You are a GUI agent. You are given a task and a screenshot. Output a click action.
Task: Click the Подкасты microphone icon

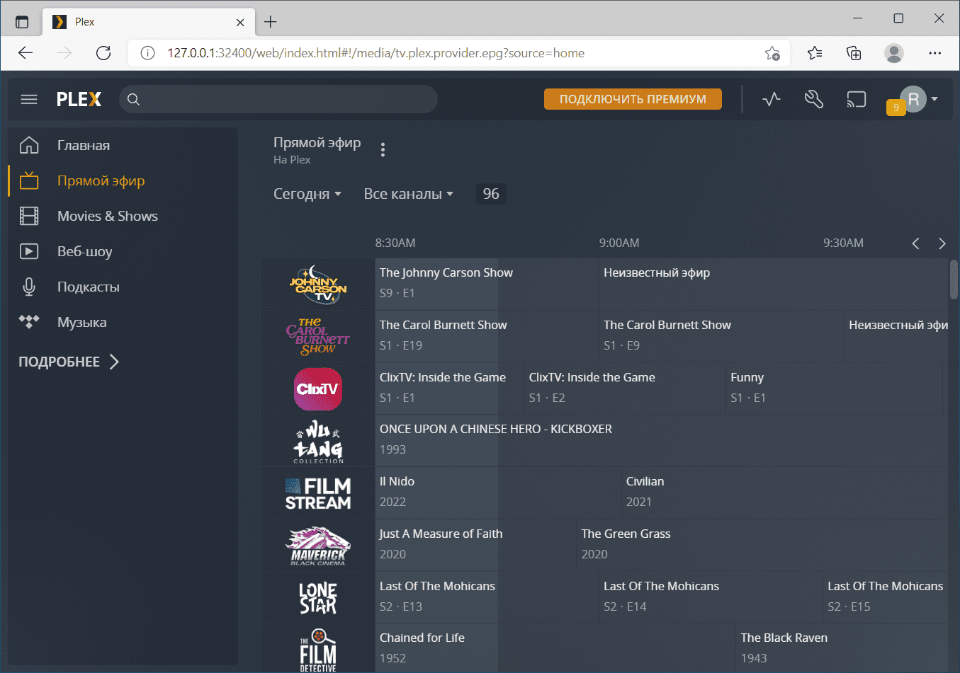point(29,287)
